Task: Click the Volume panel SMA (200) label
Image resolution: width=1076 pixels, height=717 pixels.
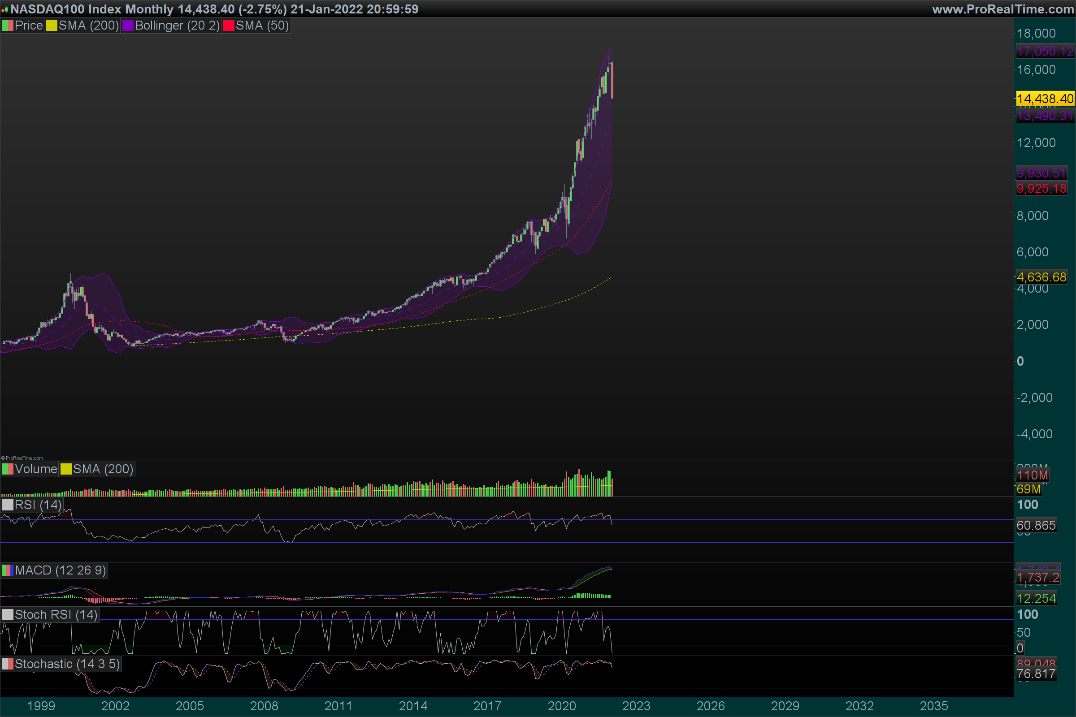Action: coord(103,469)
